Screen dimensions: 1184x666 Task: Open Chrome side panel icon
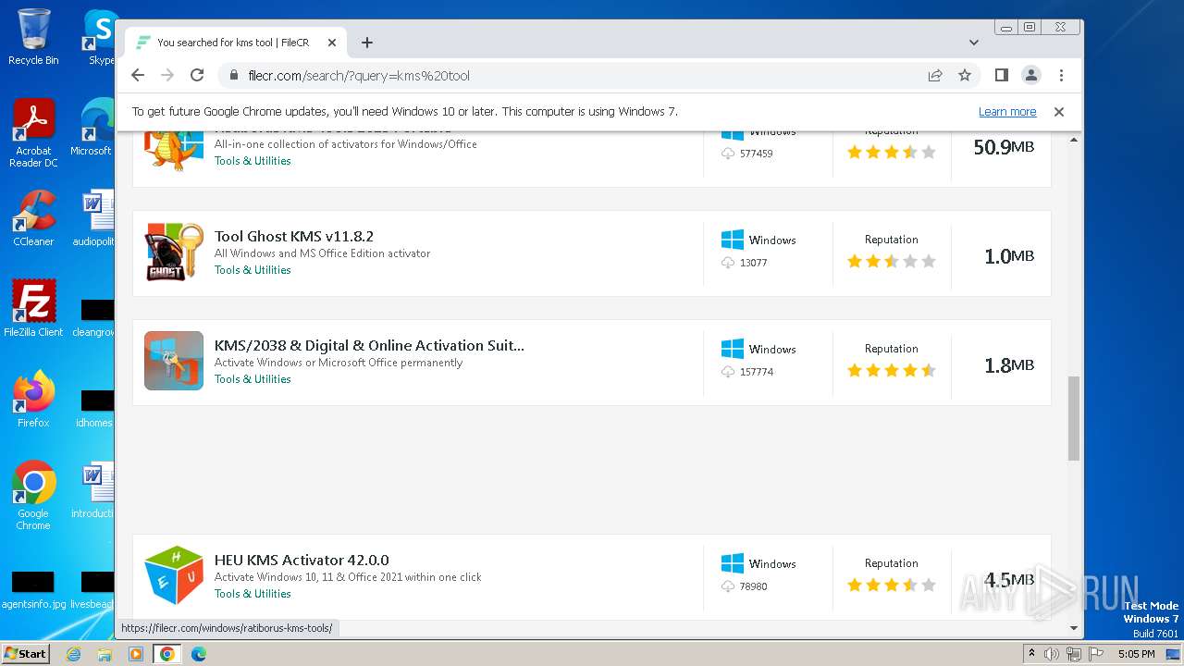pyautogui.click(x=1001, y=75)
